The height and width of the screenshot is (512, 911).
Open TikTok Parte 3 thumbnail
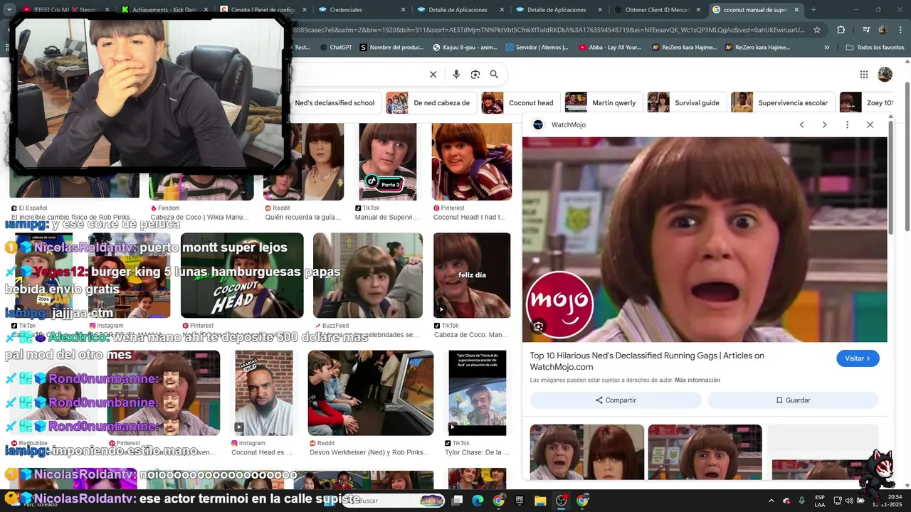pyautogui.click(x=387, y=161)
